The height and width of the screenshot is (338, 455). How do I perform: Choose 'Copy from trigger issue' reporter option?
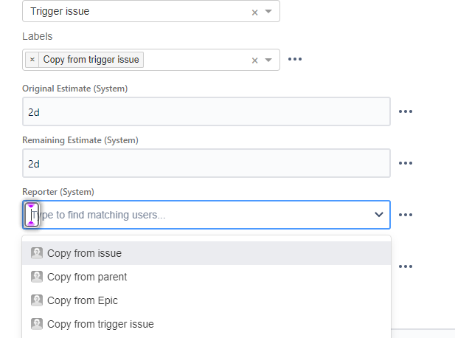click(100, 324)
